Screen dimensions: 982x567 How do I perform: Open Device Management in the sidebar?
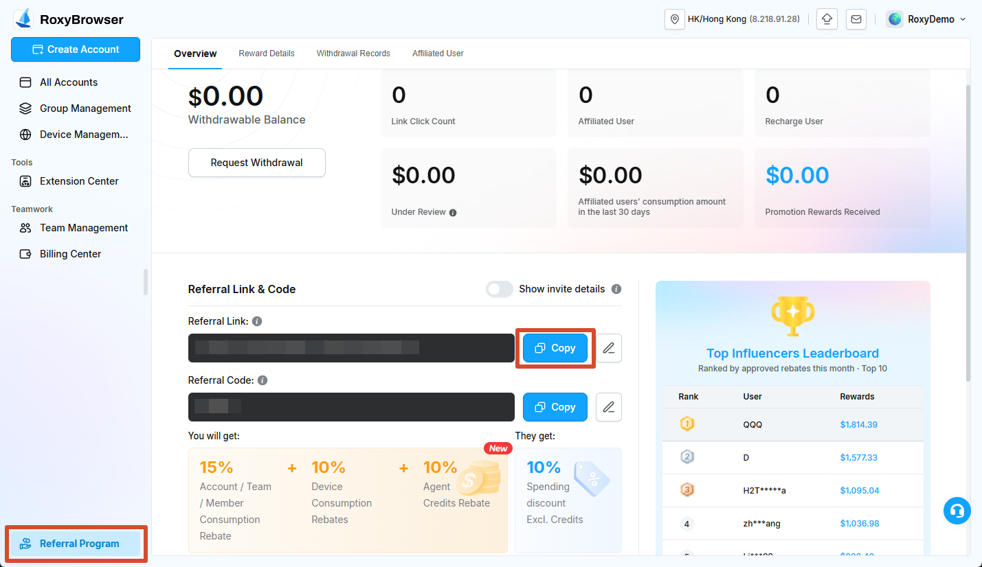point(76,135)
